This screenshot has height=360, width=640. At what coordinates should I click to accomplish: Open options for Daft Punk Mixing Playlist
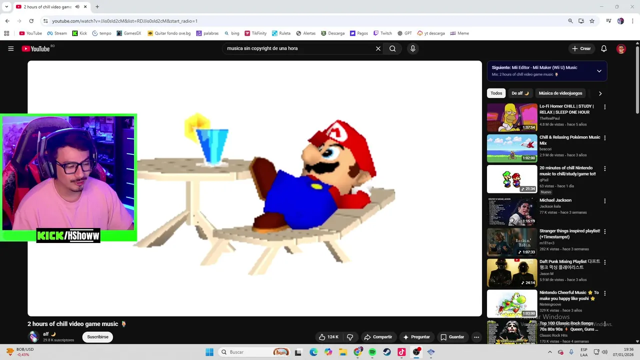(604, 262)
